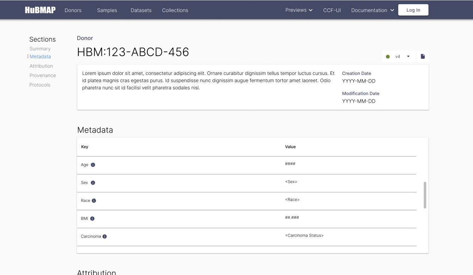Open the Samples nav item

[107, 10]
